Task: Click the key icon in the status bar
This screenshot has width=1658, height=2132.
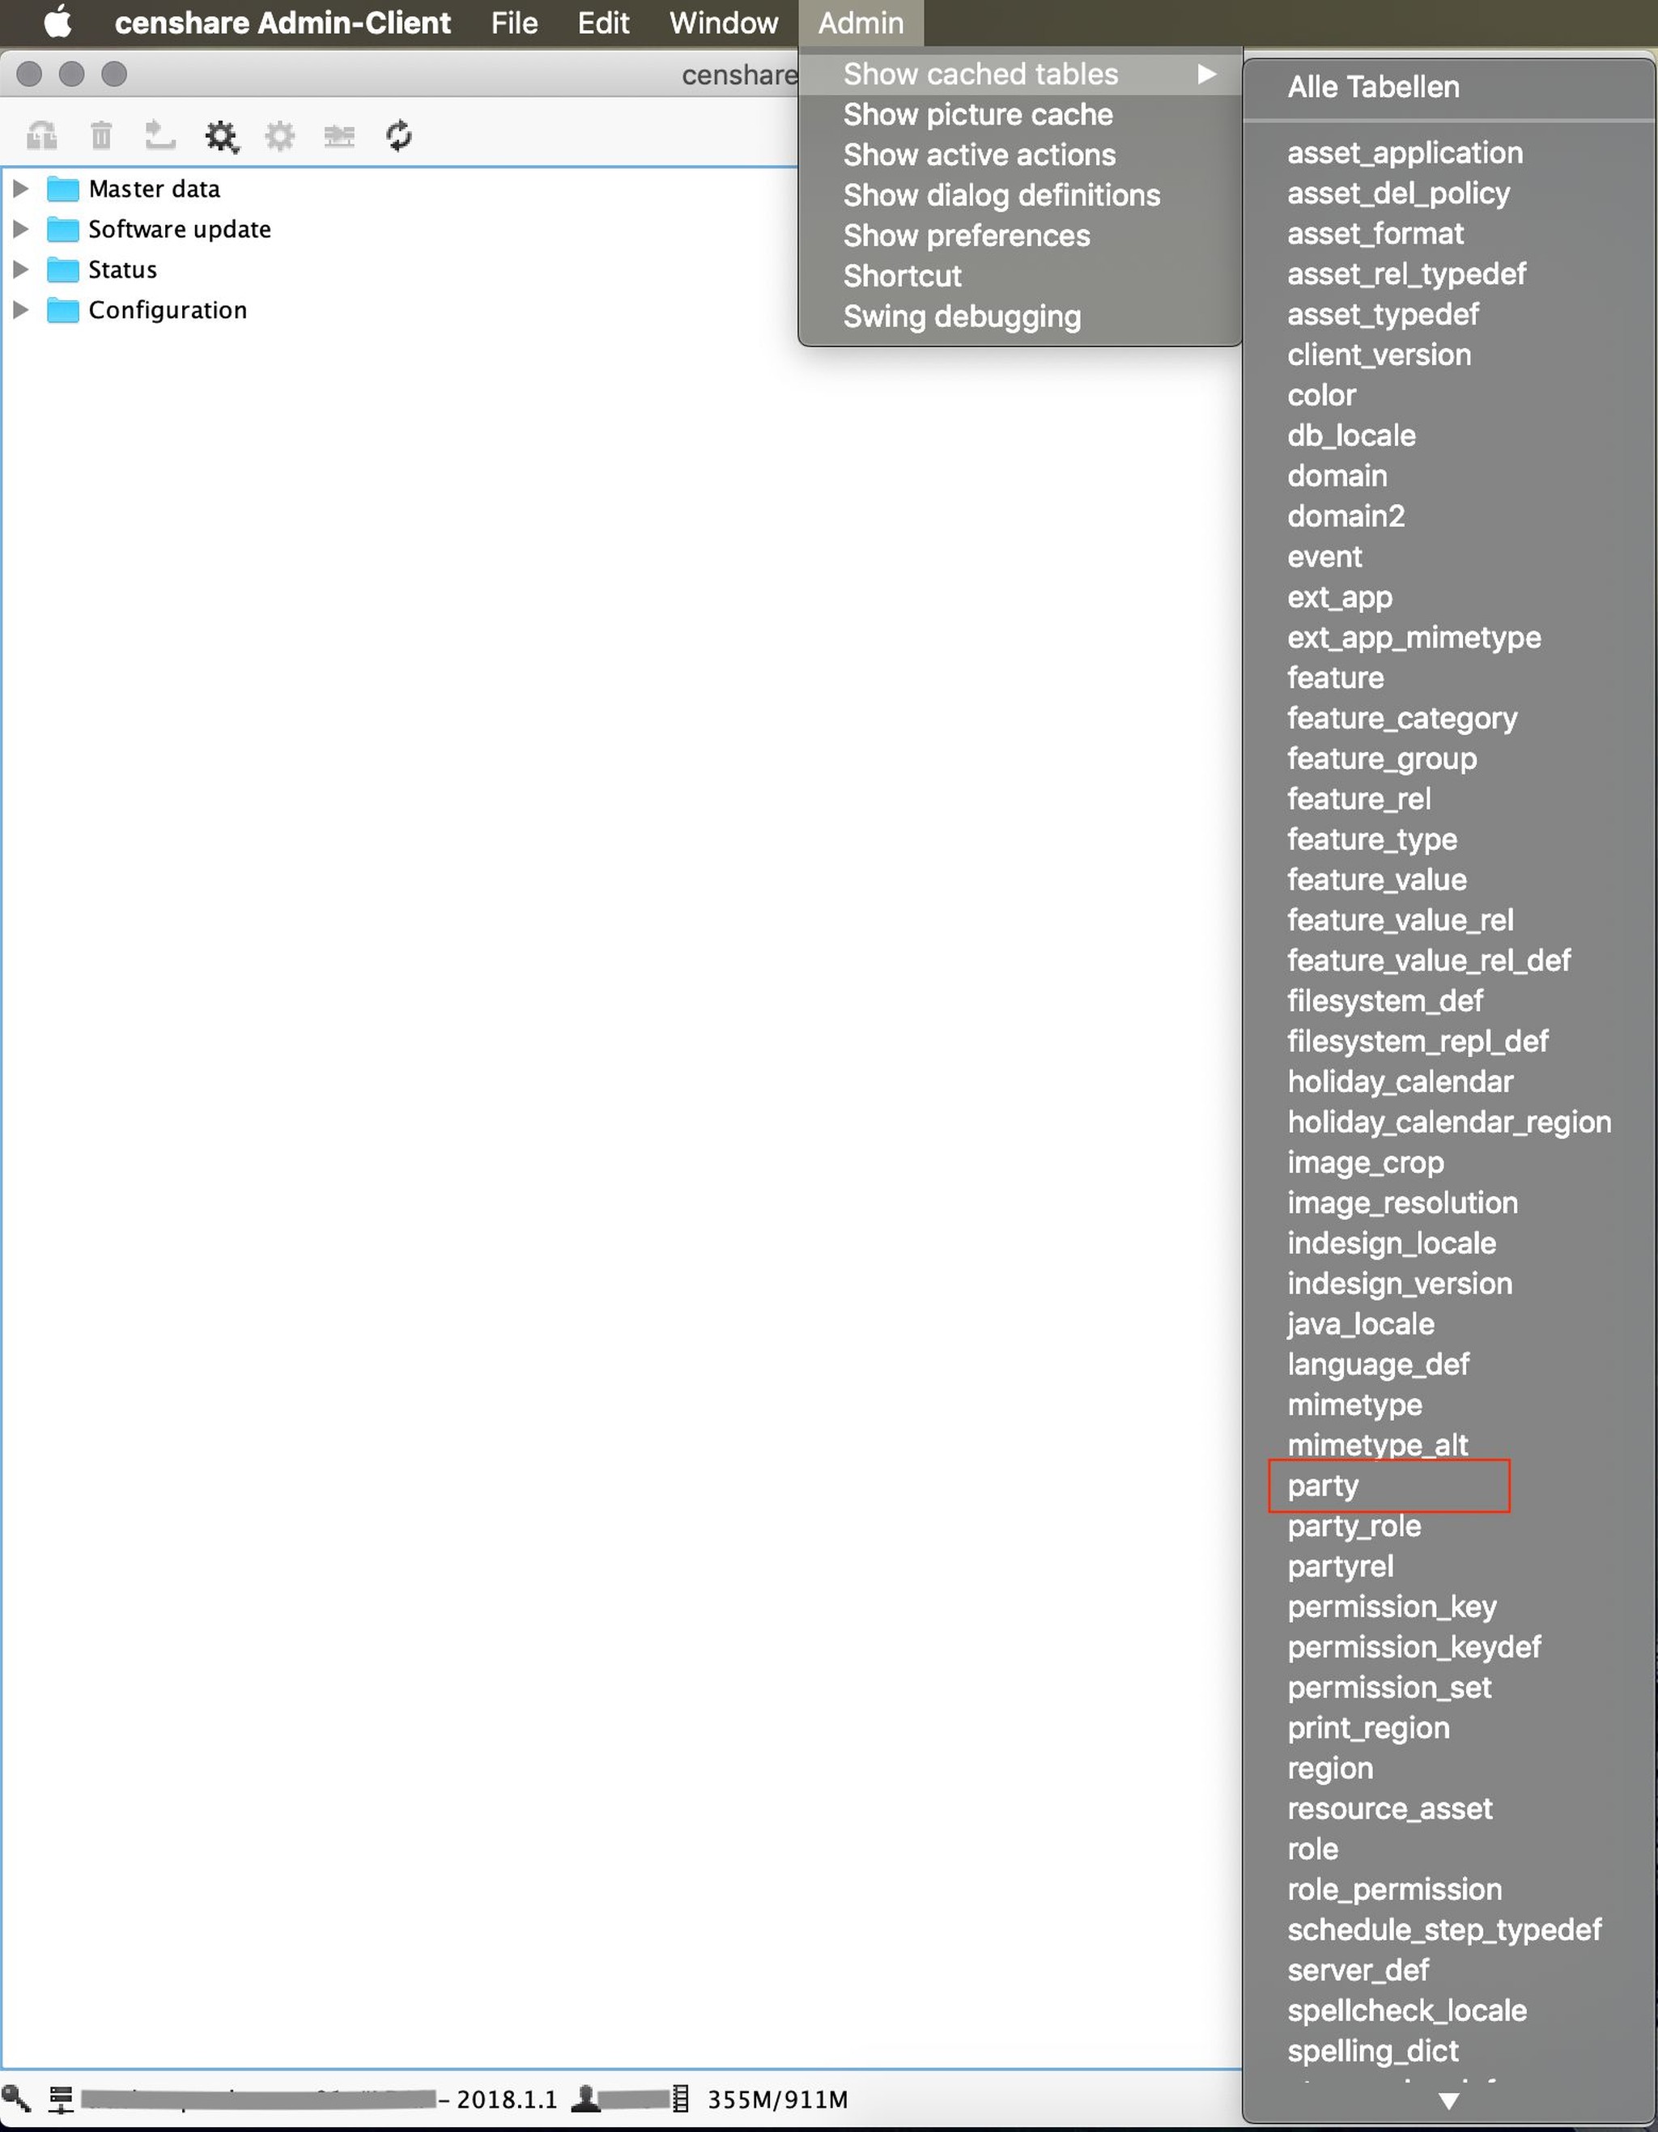Action: 15,2099
